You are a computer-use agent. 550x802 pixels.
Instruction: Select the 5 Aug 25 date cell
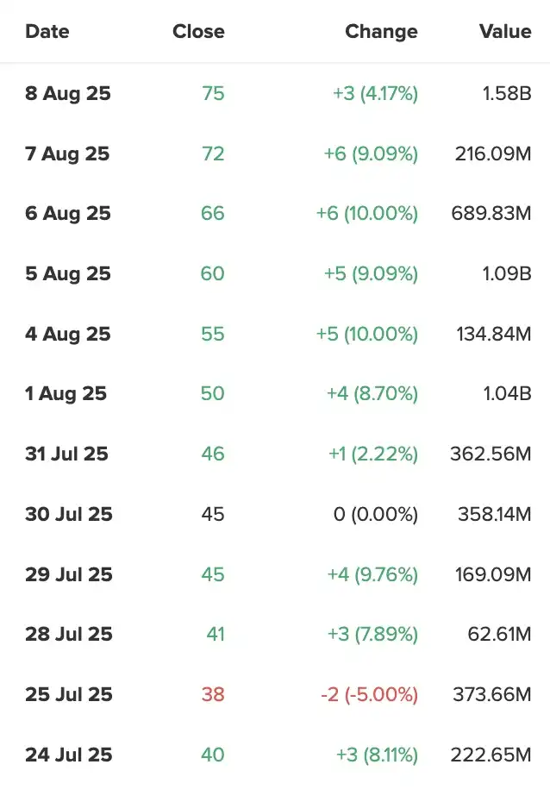click(x=68, y=273)
